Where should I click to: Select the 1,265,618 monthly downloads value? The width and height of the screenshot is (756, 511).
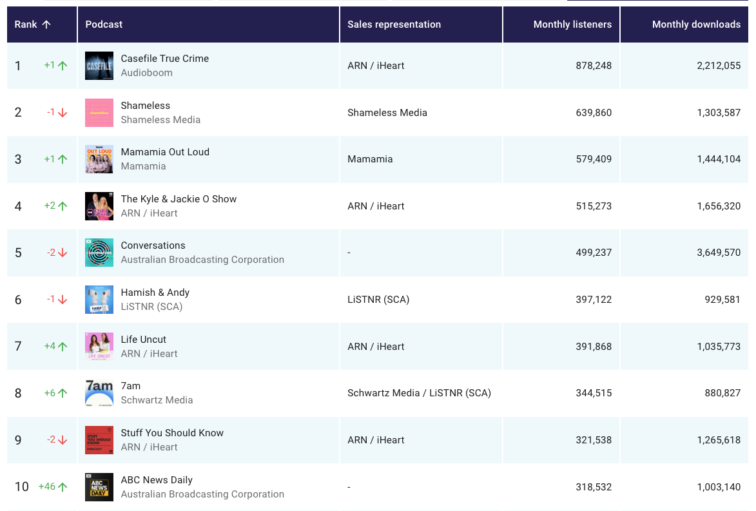pos(719,440)
